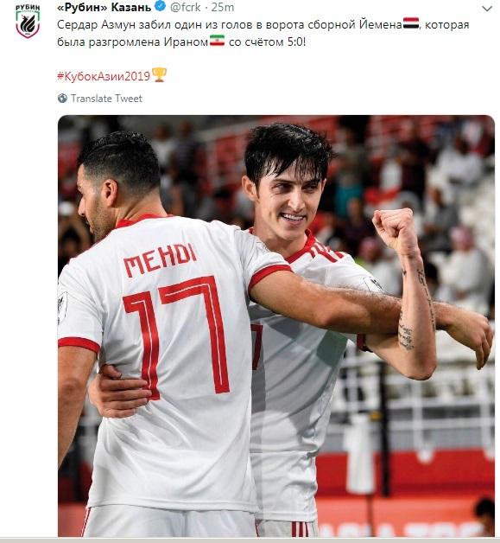Viewport: 500px width, 543px height.
Task: Click the Yemen flag emoji
Action: 411,23
